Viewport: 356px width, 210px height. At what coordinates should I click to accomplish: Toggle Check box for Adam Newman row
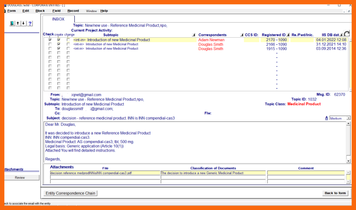pyautogui.click(x=50, y=40)
